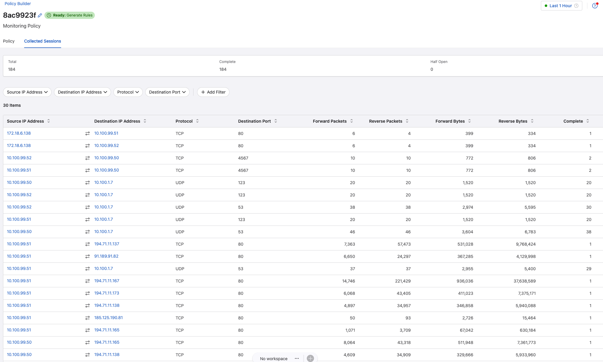This screenshot has width=603, height=362.
Task: Click the Add Filter button
Action: (213, 92)
